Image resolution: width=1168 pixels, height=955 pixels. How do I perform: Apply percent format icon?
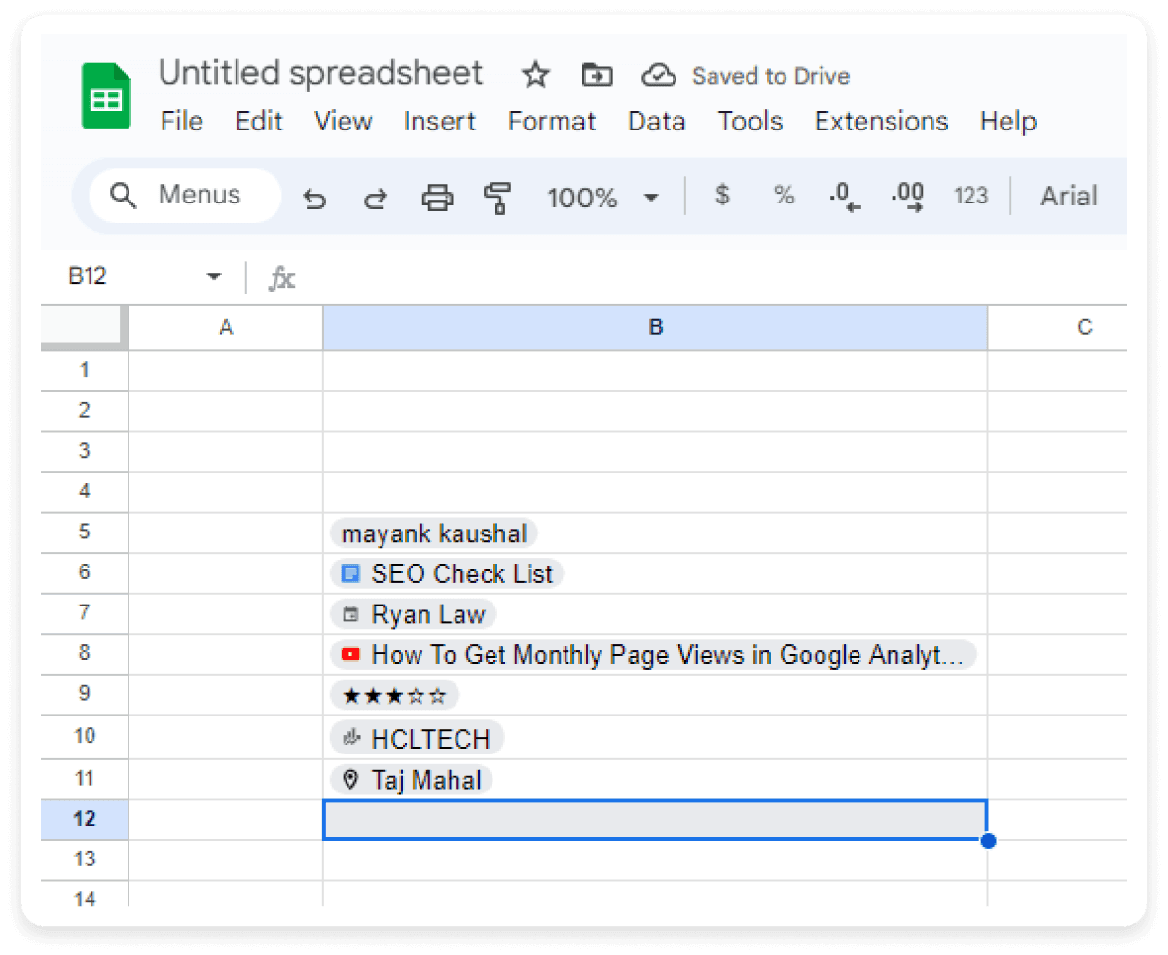pyautogui.click(x=784, y=196)
